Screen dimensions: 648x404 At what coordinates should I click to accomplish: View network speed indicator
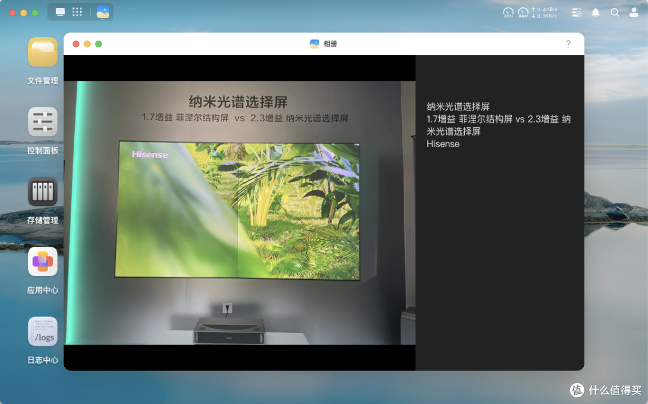pos(544,13)
